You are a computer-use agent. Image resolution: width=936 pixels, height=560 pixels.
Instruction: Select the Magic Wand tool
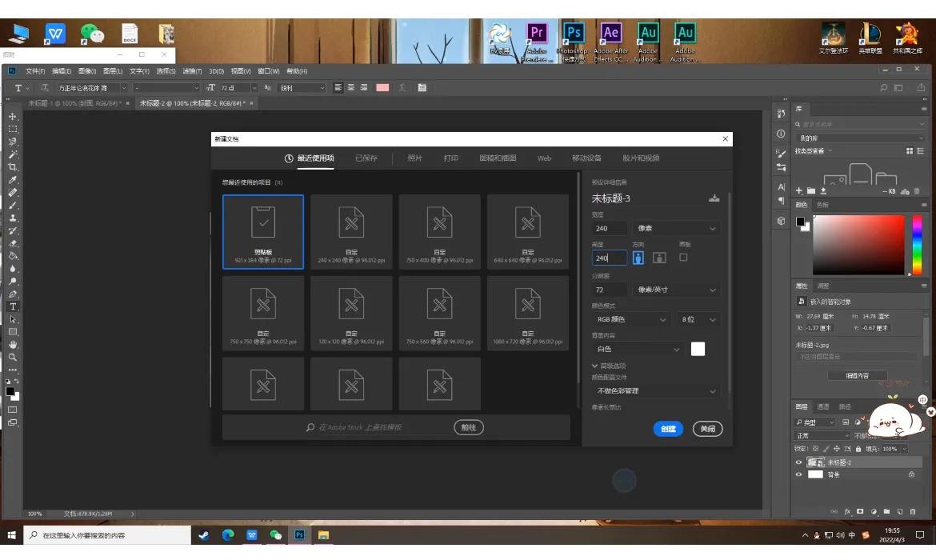[x=13, y=154]
